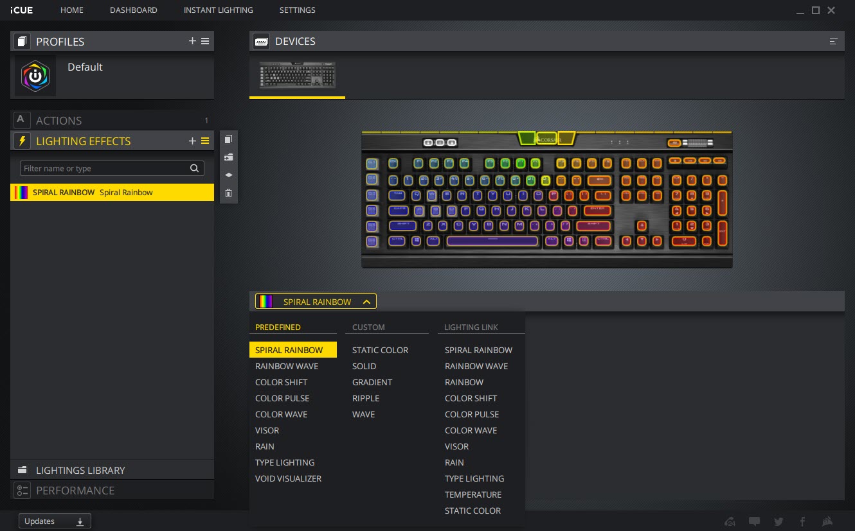Viewport: 855px width, 531px height.
Task: Choose predefined Rain effect
Action: (x=264, y=446)
